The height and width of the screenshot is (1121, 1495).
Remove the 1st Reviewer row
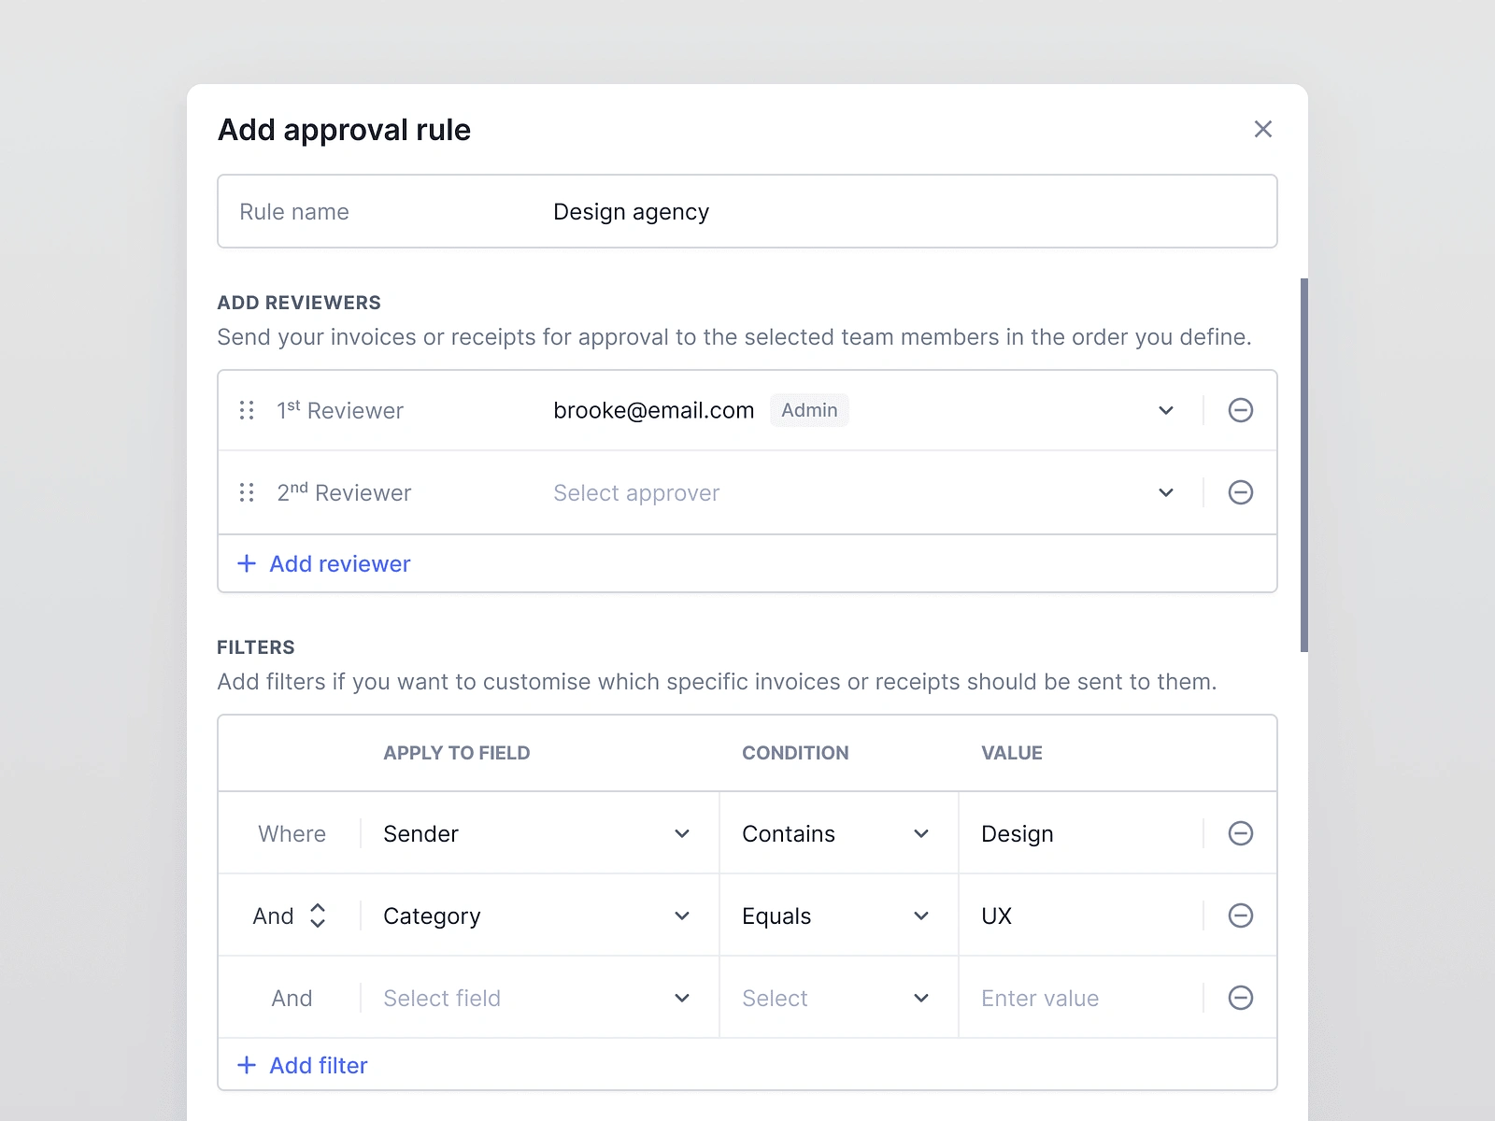(1240, 410)
